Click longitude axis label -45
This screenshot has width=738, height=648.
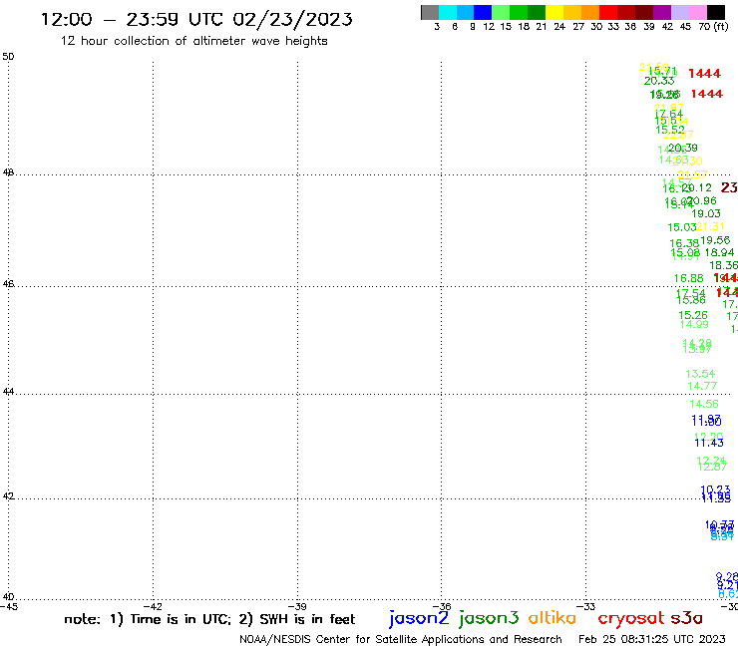coord(9,606)
